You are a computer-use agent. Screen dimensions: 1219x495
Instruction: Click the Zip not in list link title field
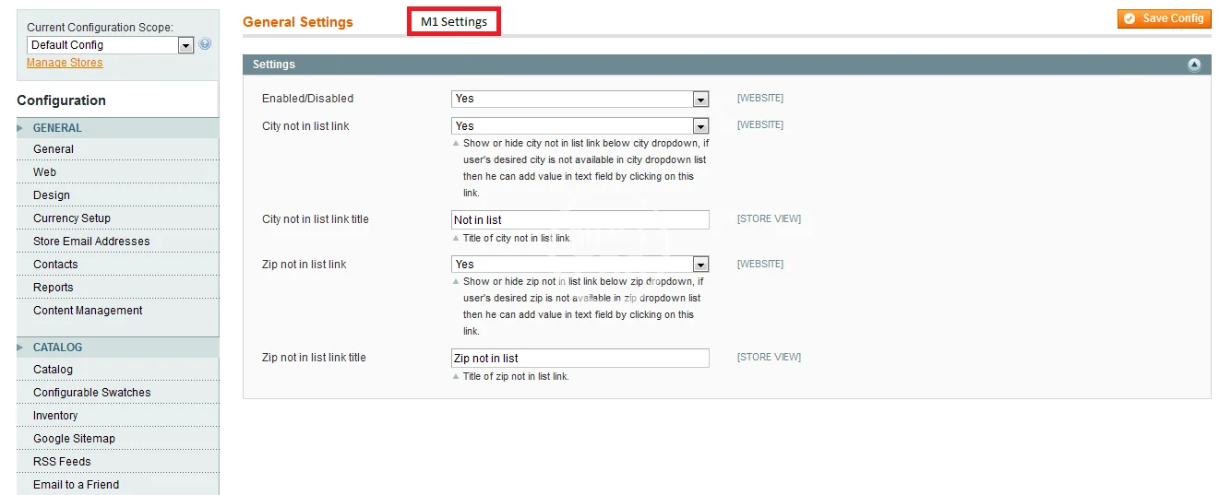pos(580,358)
